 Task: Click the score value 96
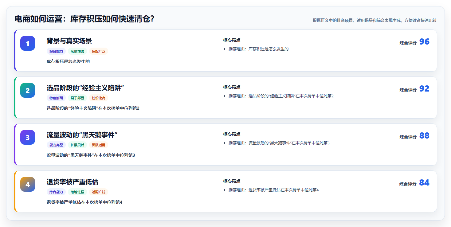coord(424,42)
